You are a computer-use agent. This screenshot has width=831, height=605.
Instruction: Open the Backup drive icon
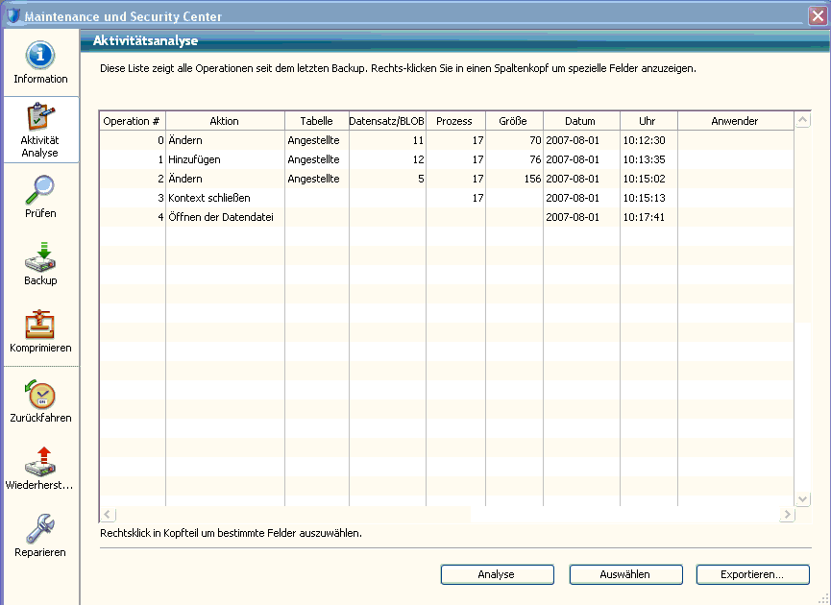pyautogui.click(x=40, y=257)
